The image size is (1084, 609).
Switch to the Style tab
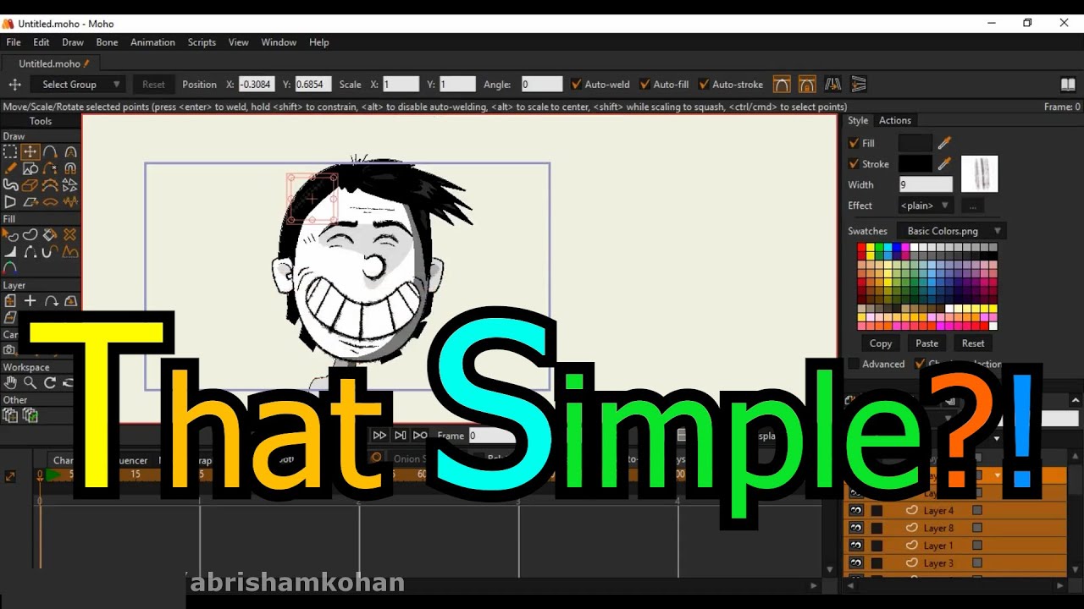[858, 120]
